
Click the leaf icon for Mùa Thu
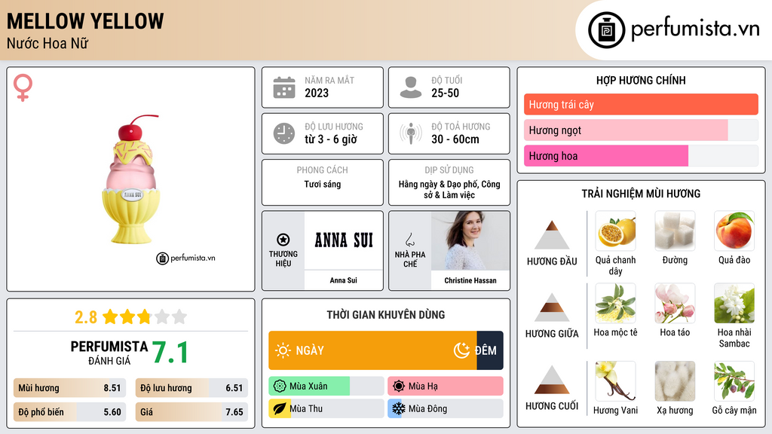[279, 408]
